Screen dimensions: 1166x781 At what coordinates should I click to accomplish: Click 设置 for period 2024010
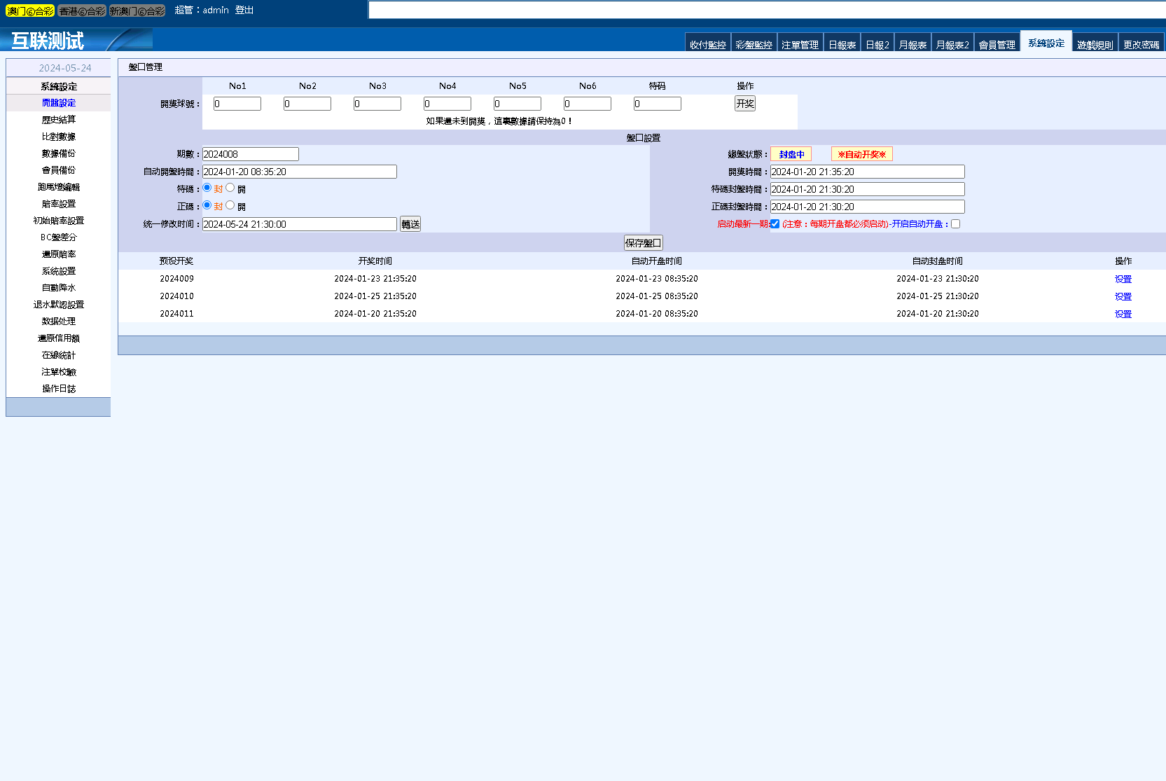[x=1123, y=296]
